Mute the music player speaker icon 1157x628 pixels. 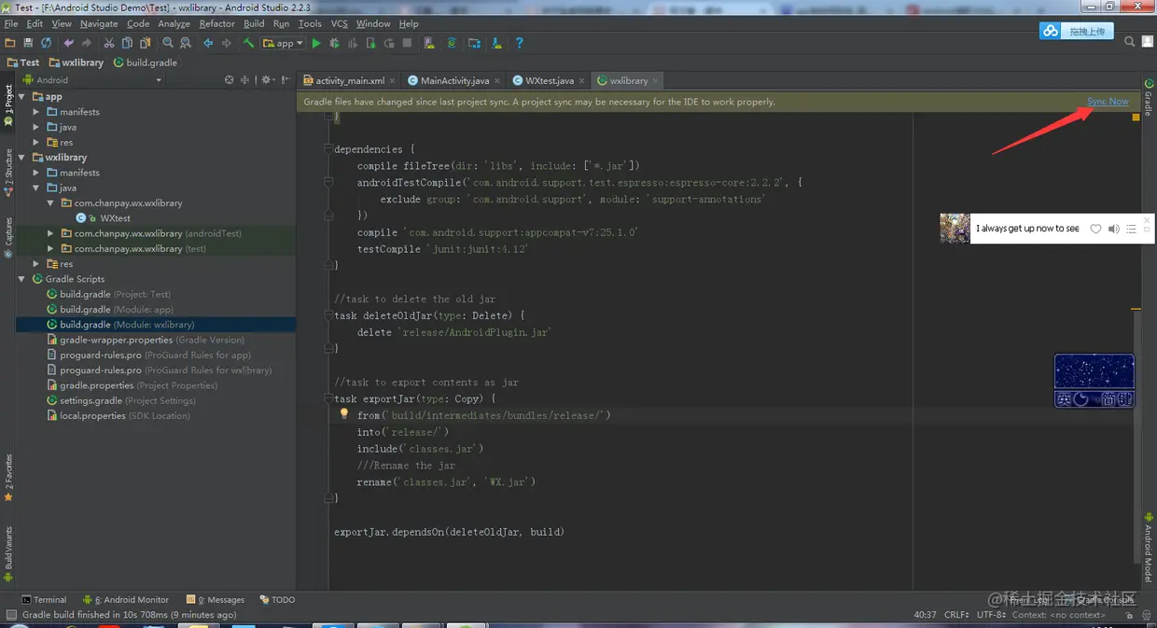click(x=1114, y=229)
